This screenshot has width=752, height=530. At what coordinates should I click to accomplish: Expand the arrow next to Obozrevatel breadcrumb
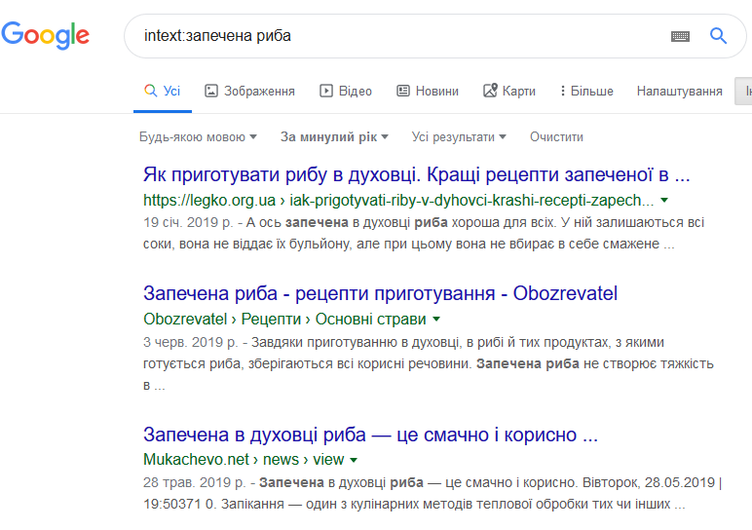(x=436, y=319)
